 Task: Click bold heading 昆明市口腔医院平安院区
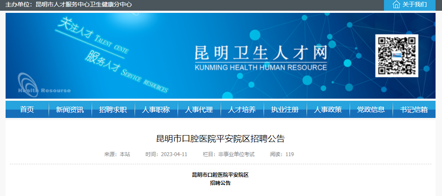click(x=221, y=175)
